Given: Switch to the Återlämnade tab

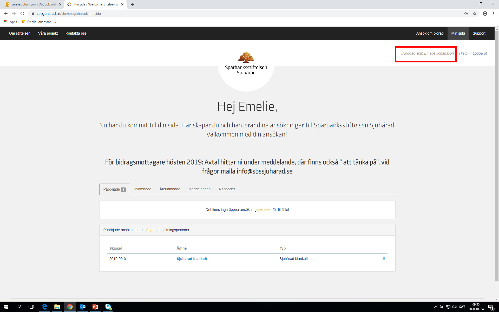Looking at the screenshot, I should click(170, 189).
